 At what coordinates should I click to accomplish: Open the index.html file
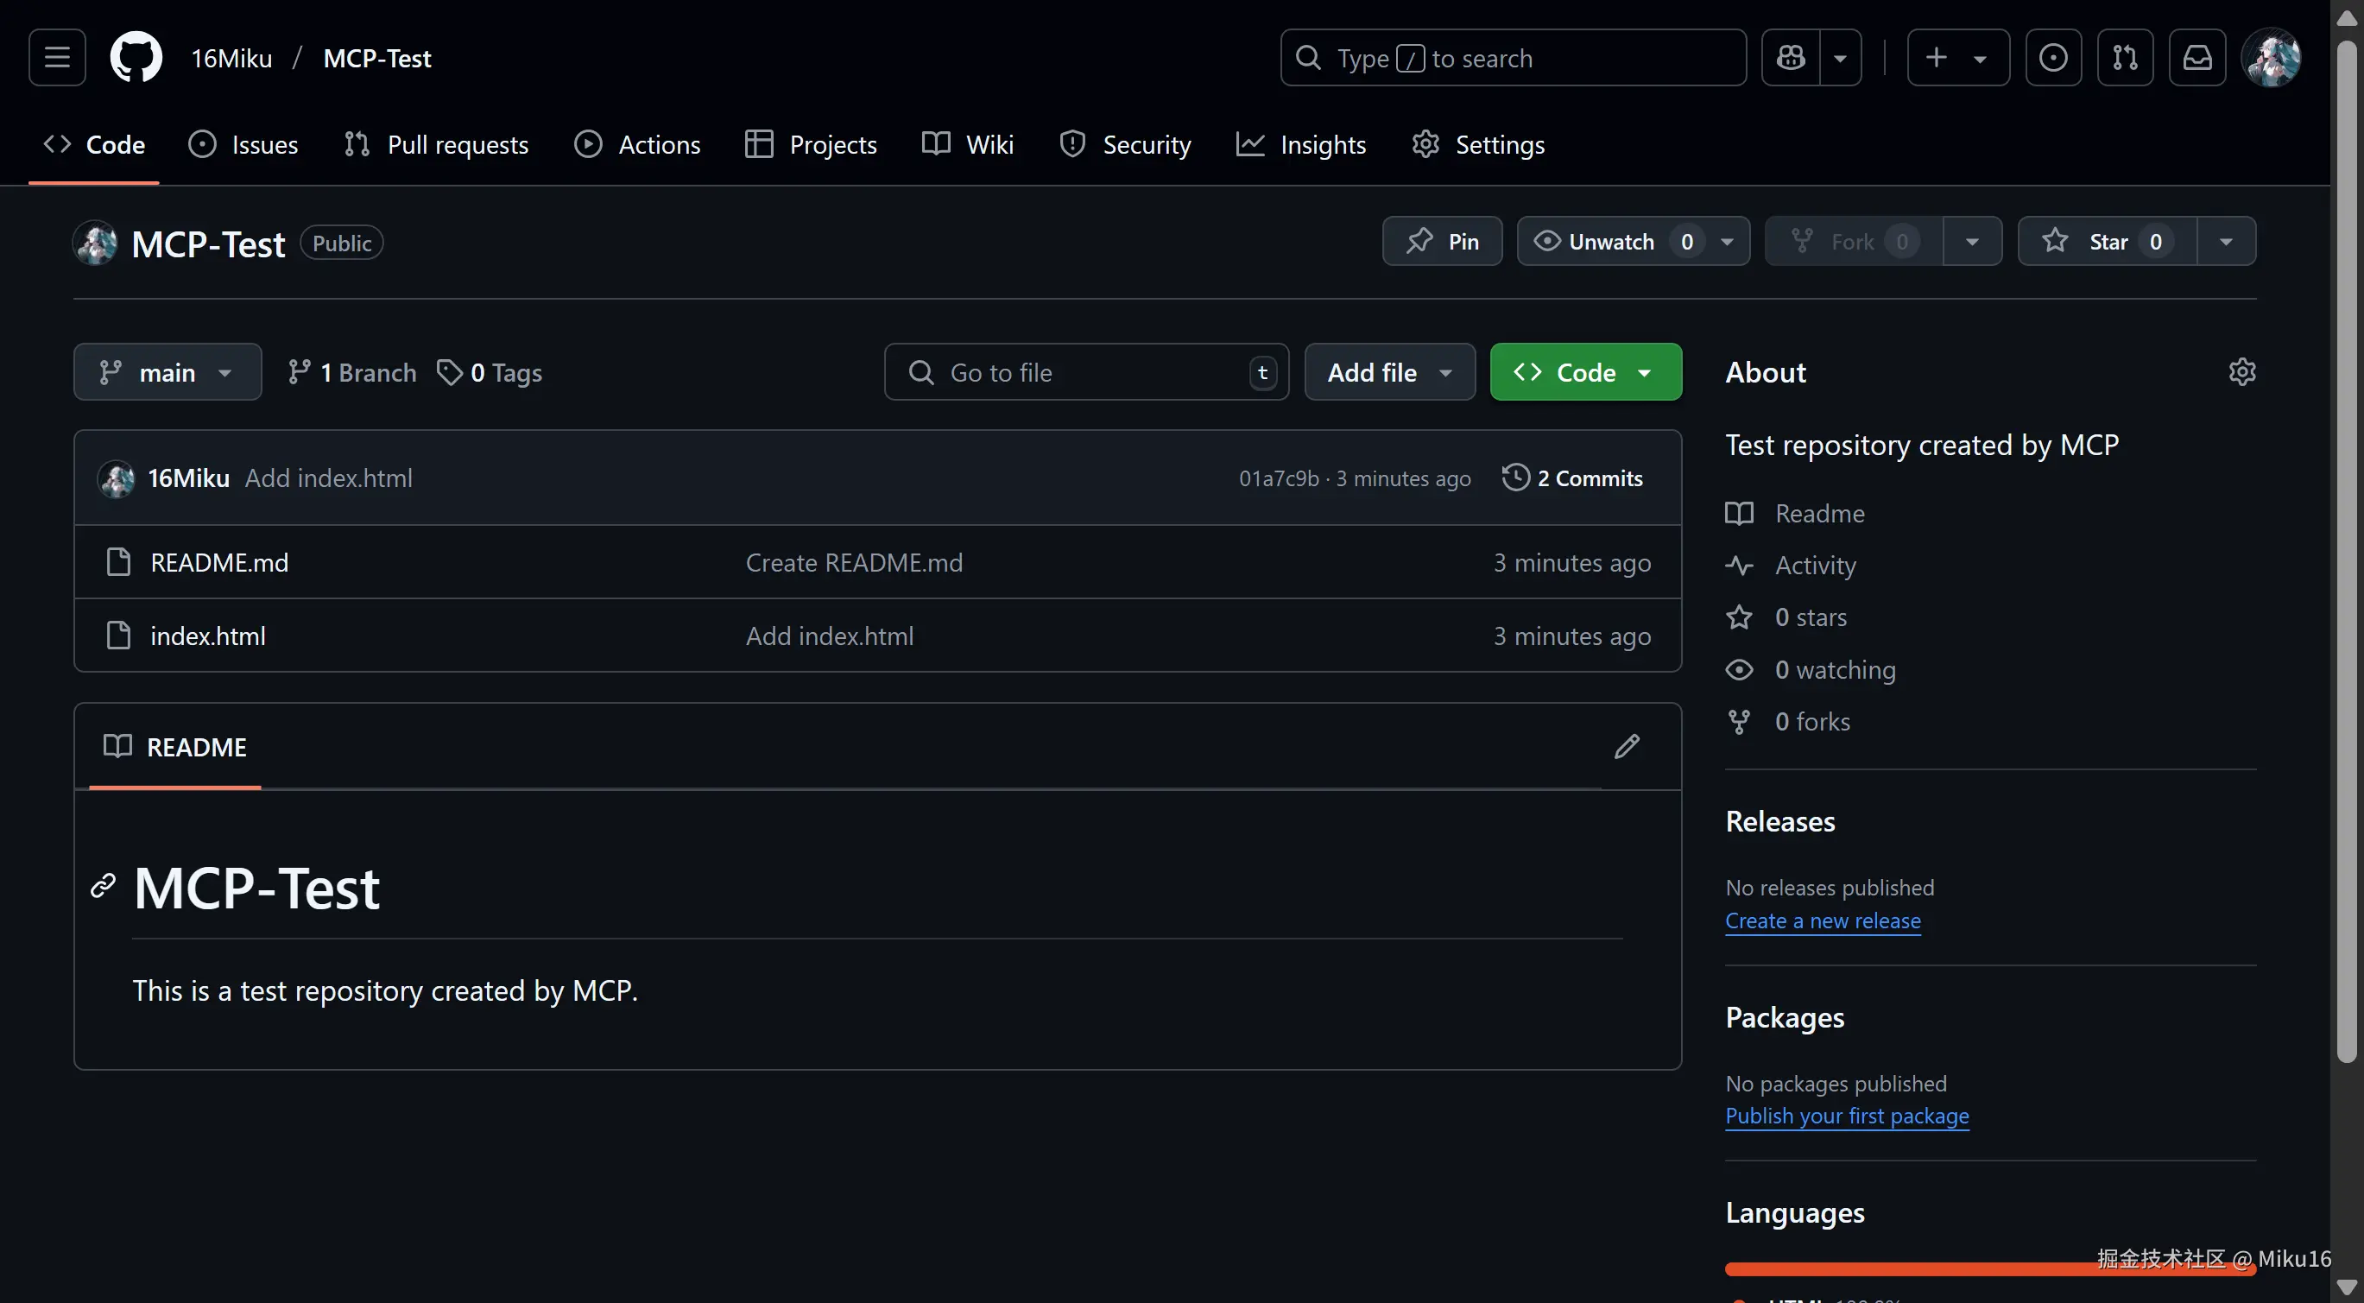[208, 635]
